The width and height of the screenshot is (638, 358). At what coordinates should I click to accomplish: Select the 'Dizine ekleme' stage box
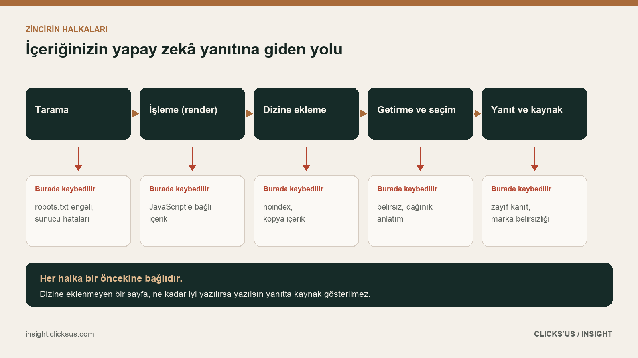click(306, 113)
